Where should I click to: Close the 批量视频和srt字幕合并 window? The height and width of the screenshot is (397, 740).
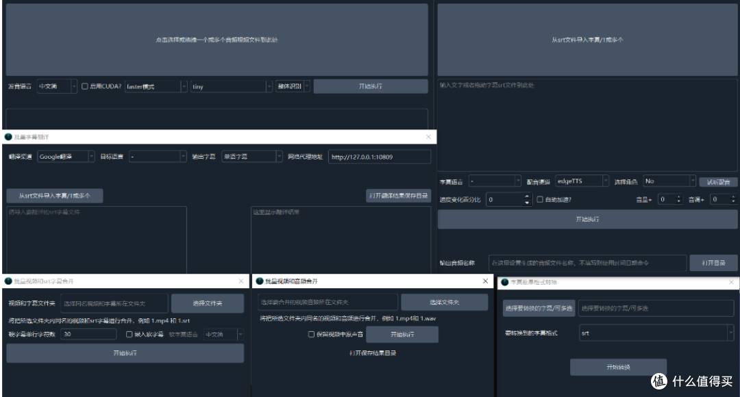click(241, 281)
